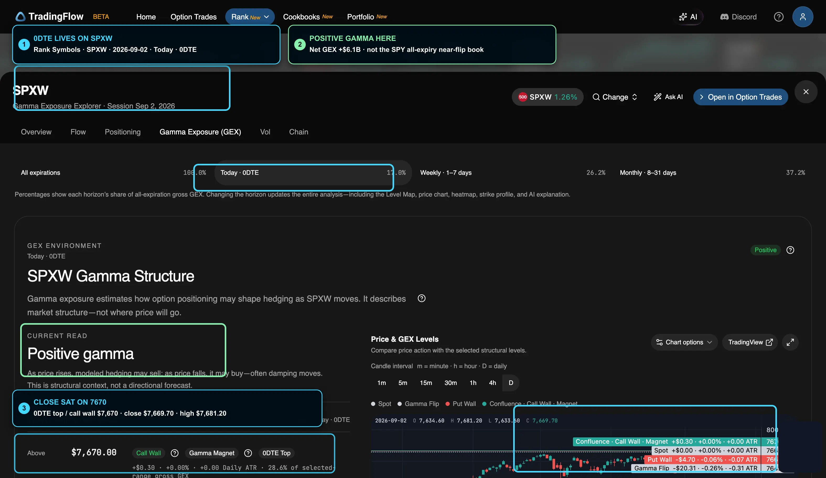This screenshot has height=478, width=826.
Task: Switch to the Chain tab
Action: coord(299,132)
